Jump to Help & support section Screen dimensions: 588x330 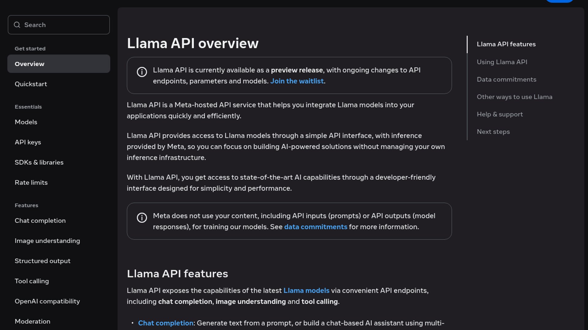pos(500,114)
